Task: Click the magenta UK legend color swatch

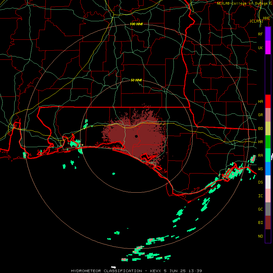Action: (x=268, y=48)
